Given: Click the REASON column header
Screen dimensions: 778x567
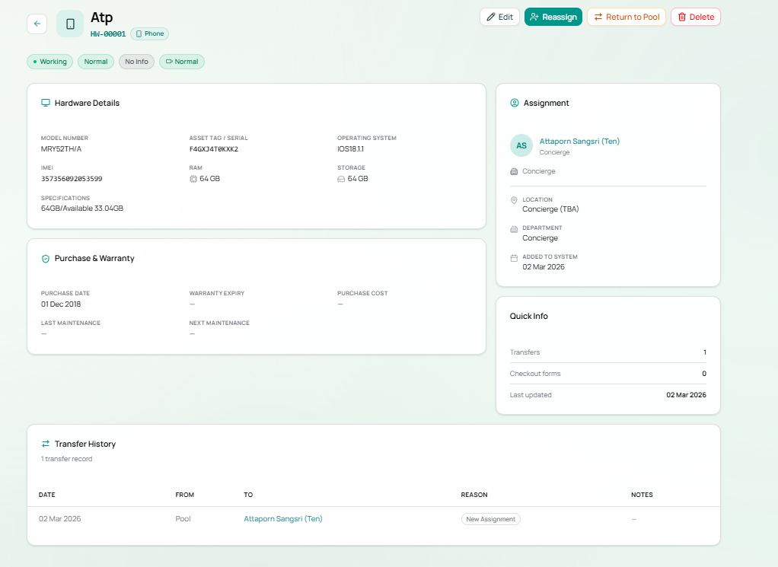Looking at the screenshot, I should point(473,495).
